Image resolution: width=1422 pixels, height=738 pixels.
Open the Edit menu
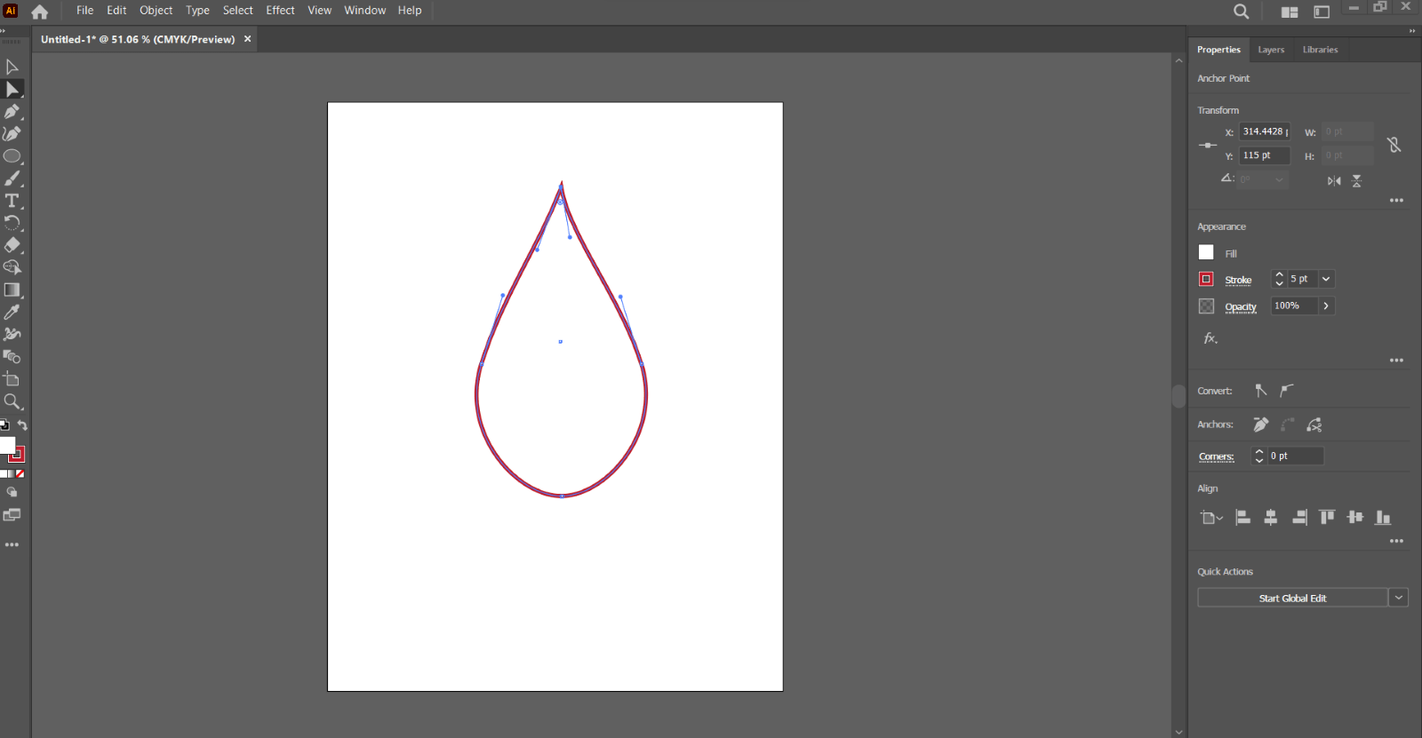(116, 11)
